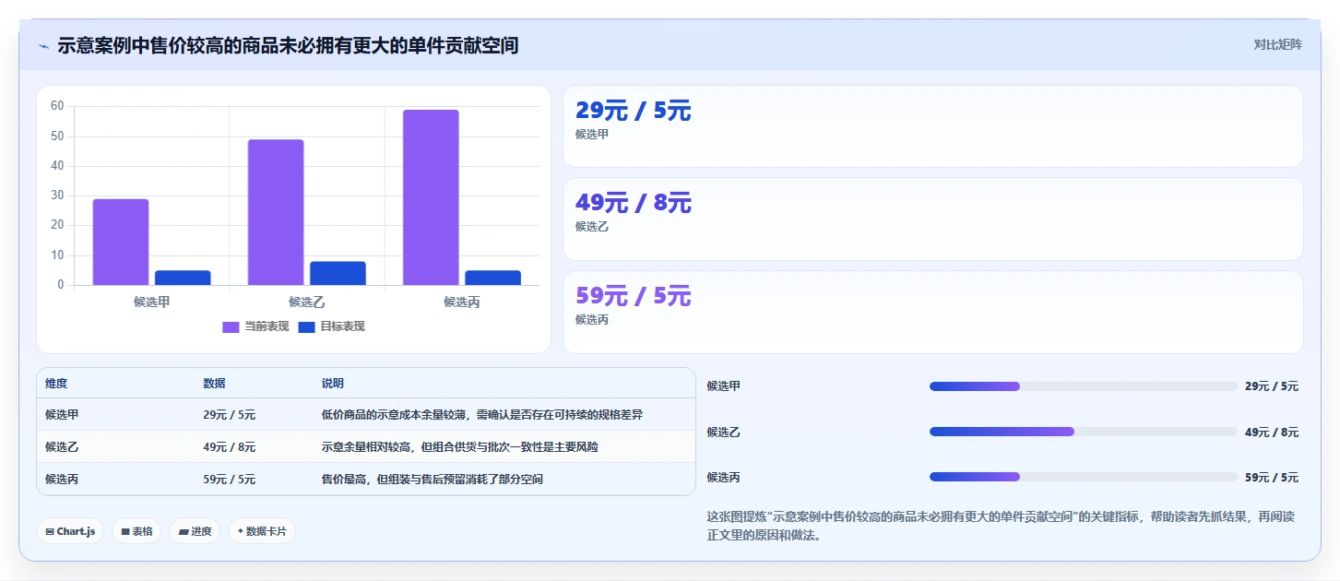Viewport: 1340px width, 581px height.
Task: Click the 说明 column header
Action: (332, 384)
